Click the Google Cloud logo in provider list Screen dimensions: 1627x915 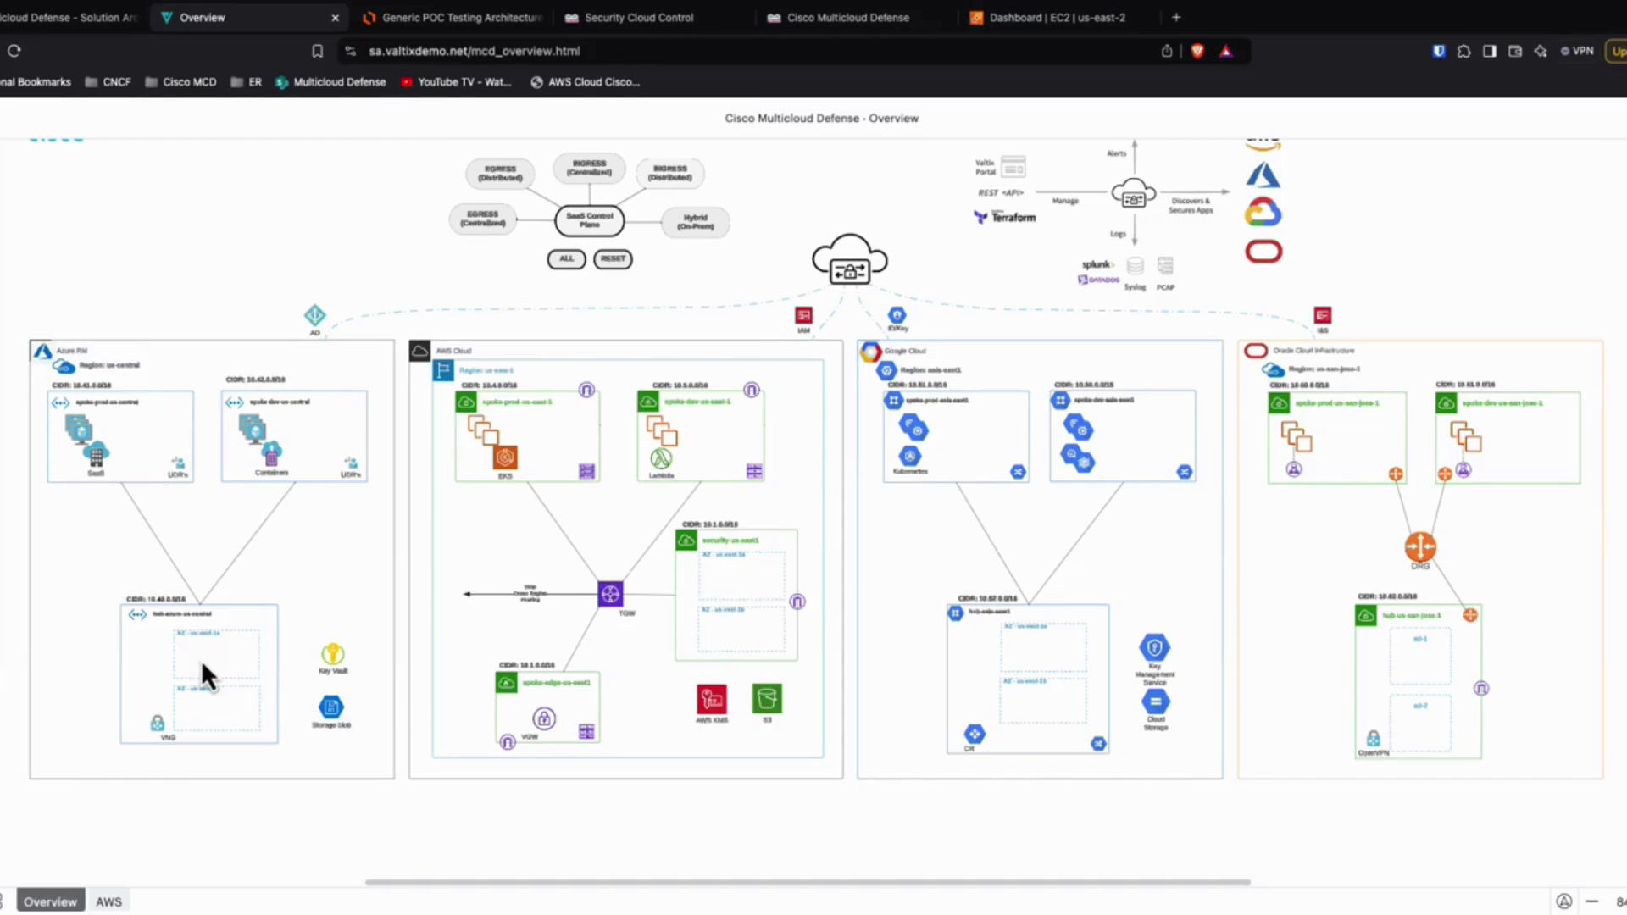tap(1263, 212)
